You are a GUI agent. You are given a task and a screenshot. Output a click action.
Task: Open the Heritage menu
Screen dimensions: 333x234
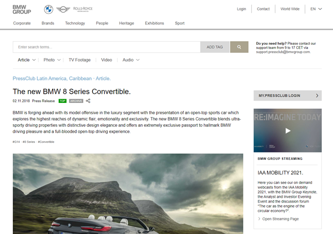[126, 23]
